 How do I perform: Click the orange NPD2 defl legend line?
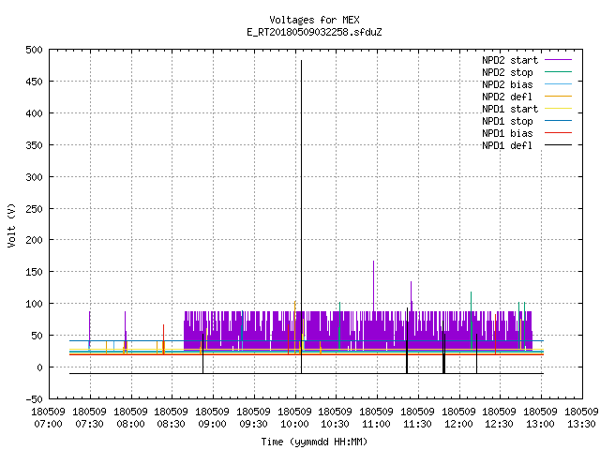559,97
